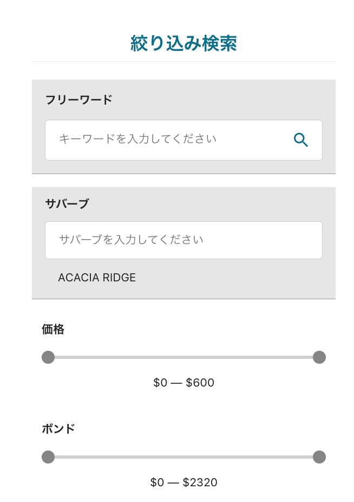Click the サバーブを入力してください placeholder text
The image size is (354, 502).
(x=131, y=240)
